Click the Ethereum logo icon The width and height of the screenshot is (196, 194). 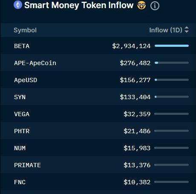pos(18,5)
